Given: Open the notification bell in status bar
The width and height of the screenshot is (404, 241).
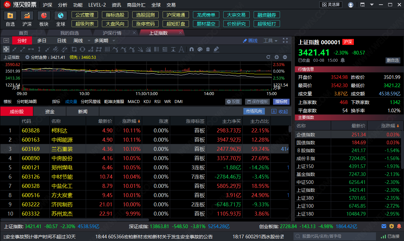Looking at the screenshot, I should click(x=399, y=226).
